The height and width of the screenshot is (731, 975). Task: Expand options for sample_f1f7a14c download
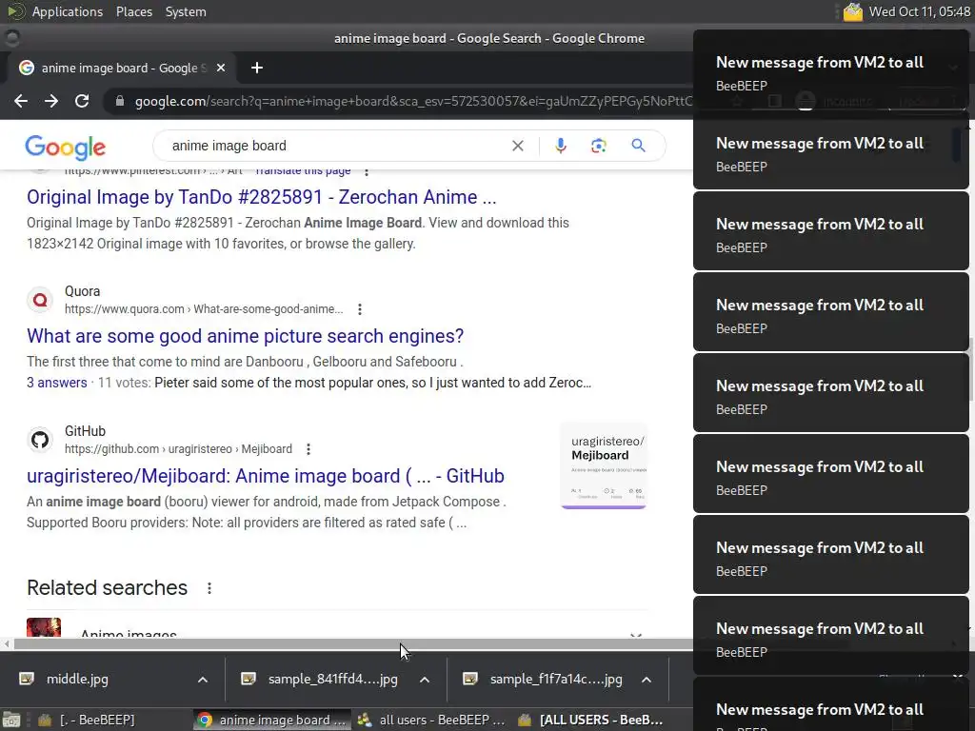coord(647,680)
